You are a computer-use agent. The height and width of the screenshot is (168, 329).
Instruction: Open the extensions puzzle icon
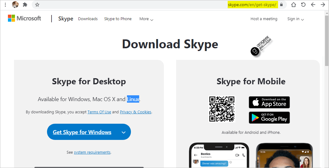(25, 5)
